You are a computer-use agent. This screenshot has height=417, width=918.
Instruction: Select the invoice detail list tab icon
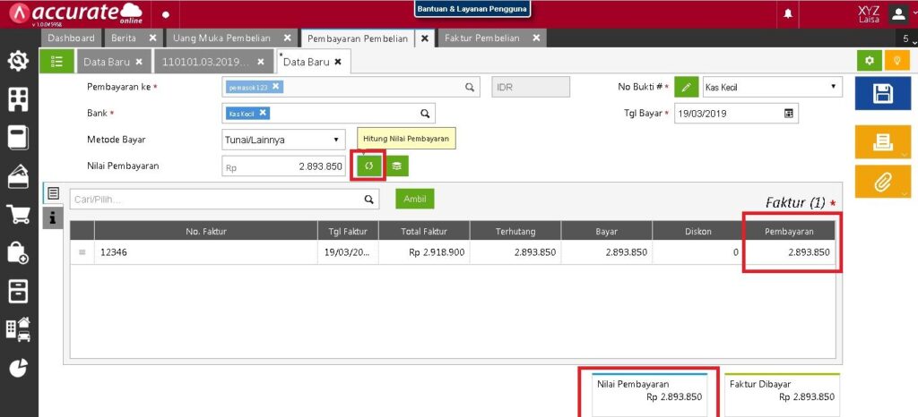(x=53, y=193)
